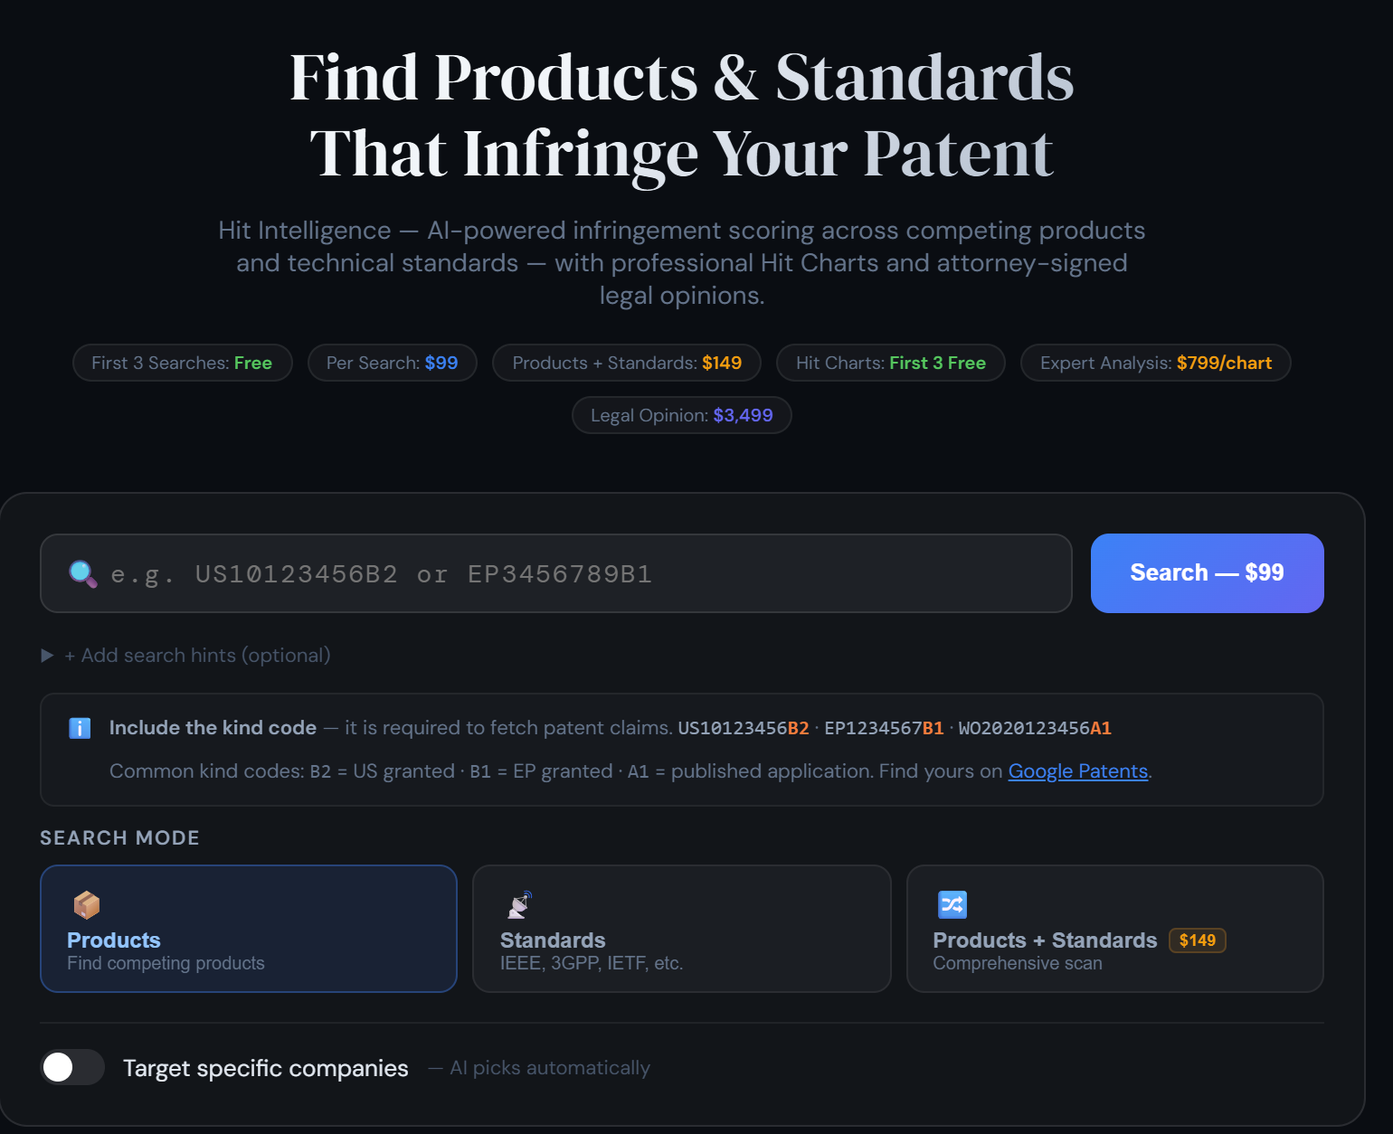Click the Standards satellite dish icon
This screenshot has height=1134, width=1393.
coord(520,904)
